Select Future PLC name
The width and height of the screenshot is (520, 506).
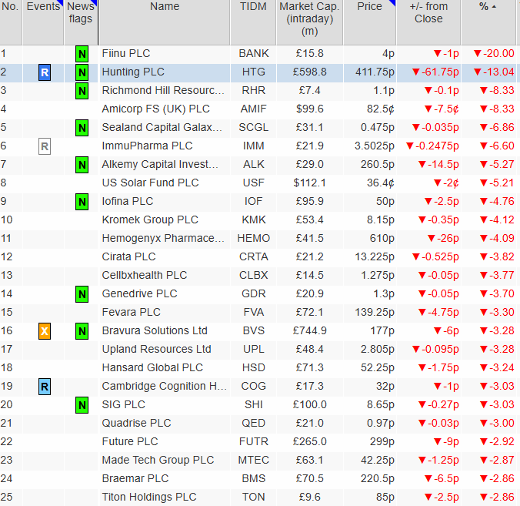(130, 441)
